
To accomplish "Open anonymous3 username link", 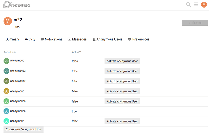I will [x=18, y=81].
